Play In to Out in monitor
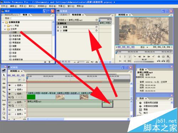The height and width of the screenshot is (133, 178). tap(129, 61)
